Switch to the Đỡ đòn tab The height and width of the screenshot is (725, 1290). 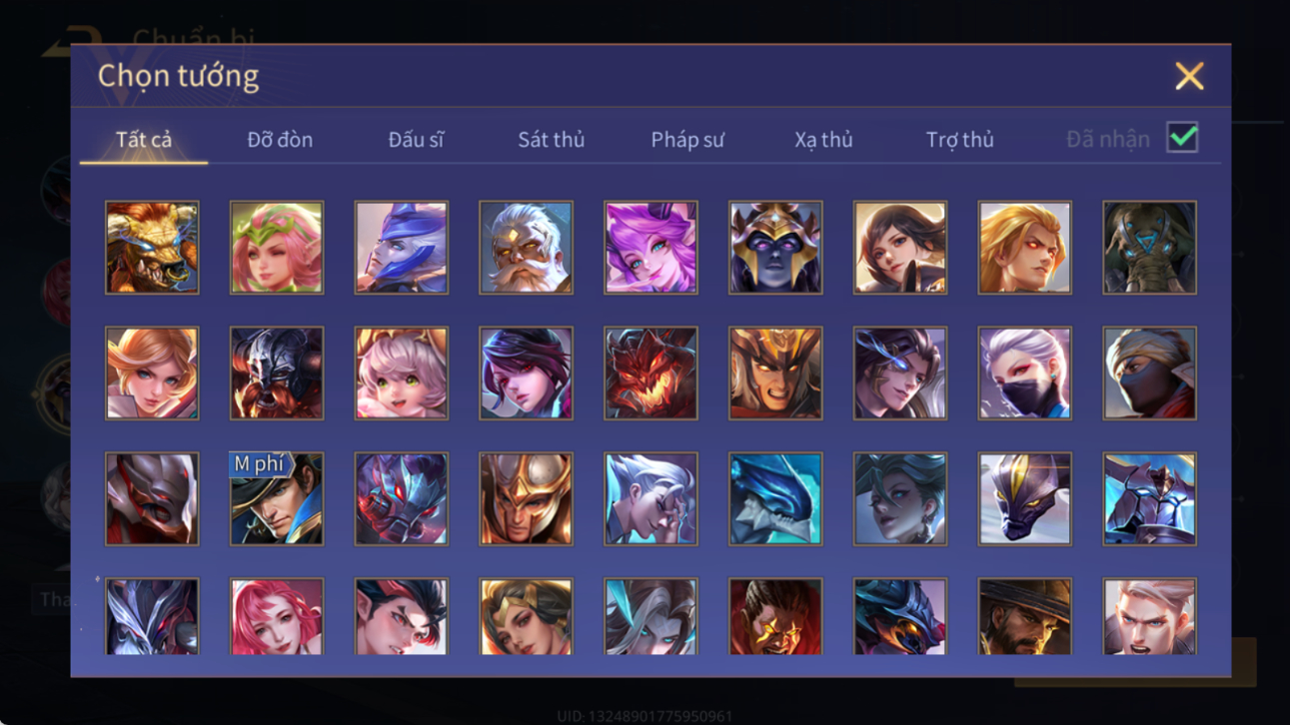click(x=280, y=140)
